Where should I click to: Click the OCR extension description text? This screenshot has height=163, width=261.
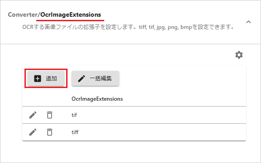[128, 27]
